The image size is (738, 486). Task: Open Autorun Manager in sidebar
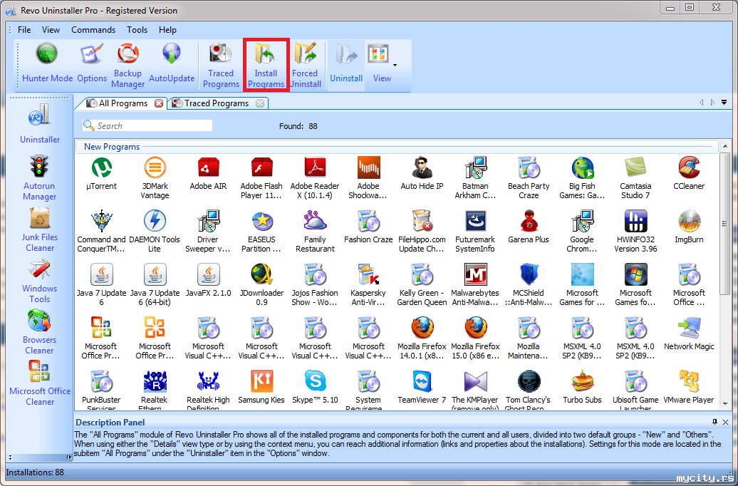tap(40, 178)
